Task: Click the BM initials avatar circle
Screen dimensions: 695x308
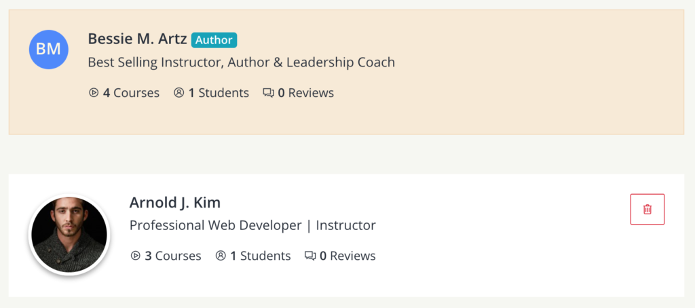Action: (48, 50)
